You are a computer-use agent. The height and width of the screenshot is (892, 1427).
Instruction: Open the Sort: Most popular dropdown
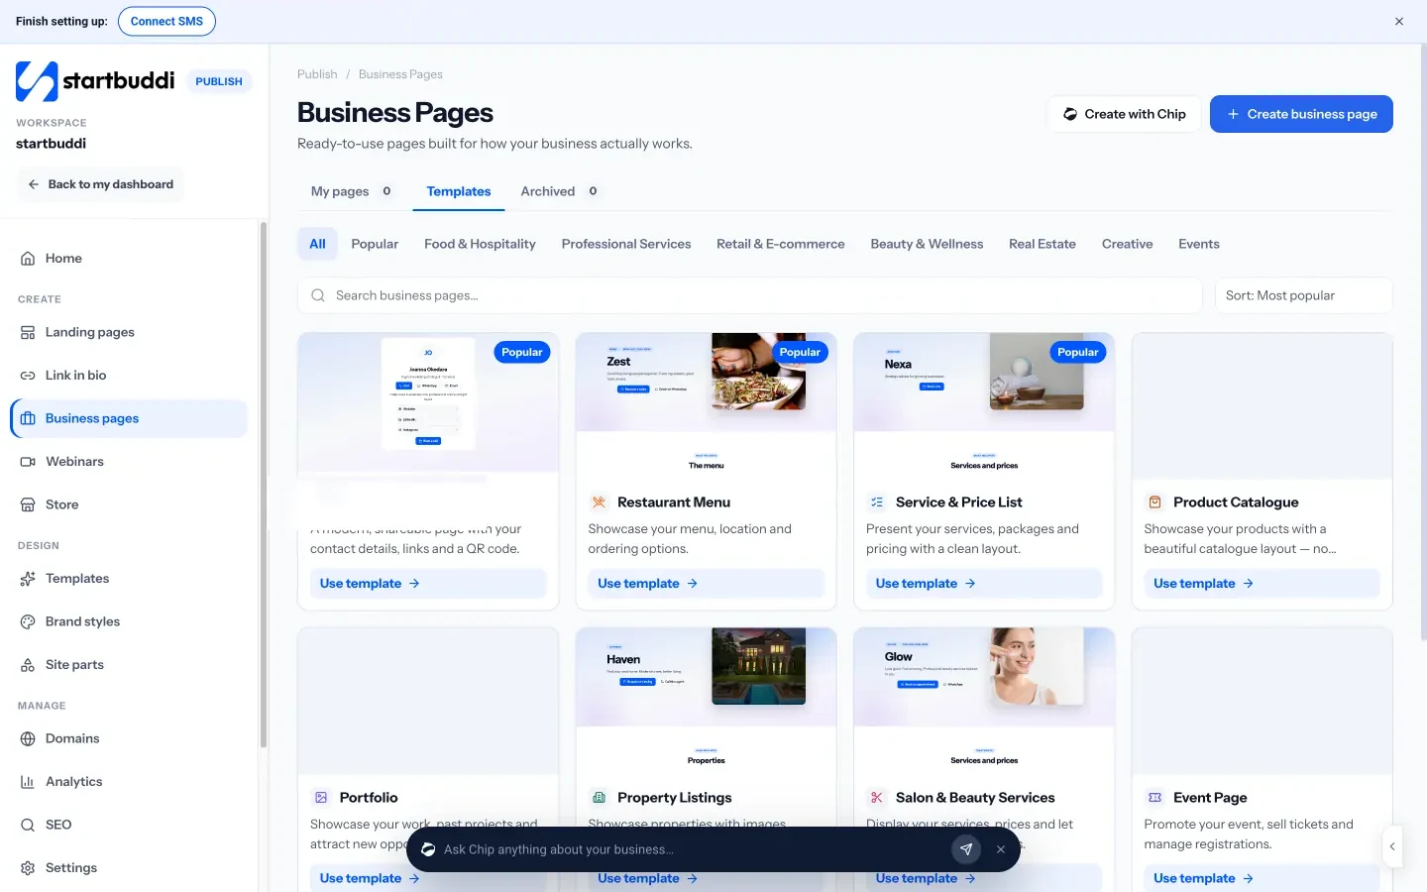pos(1303,295)
